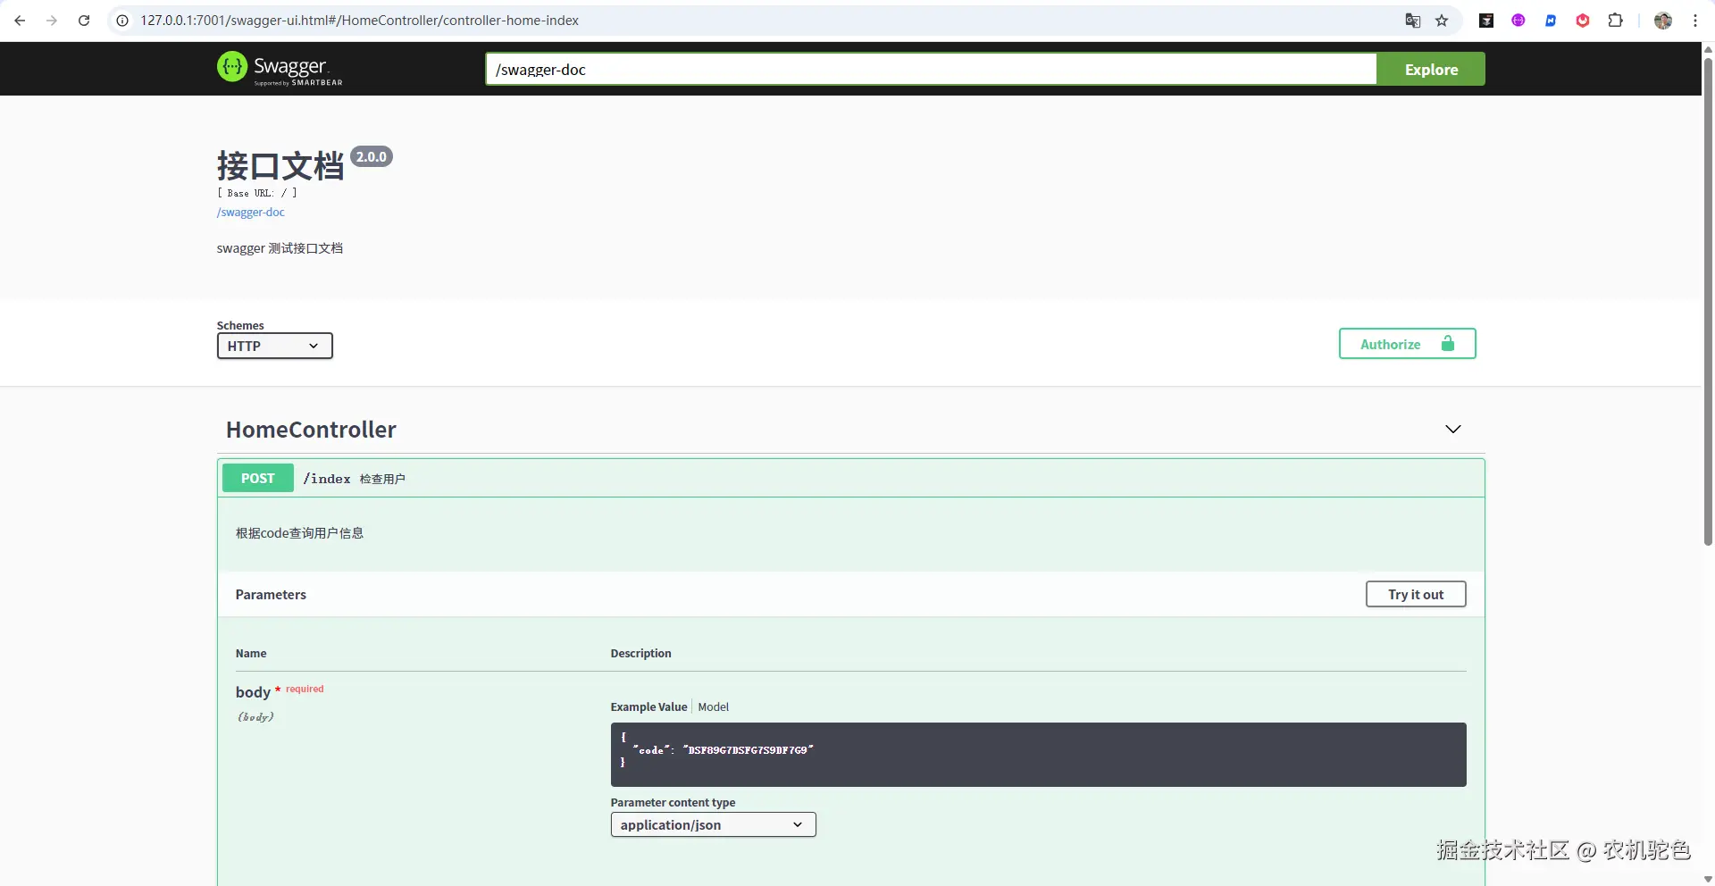Click the browser back arrow icon
Screen dimensions: 1715x886
pos(20,21)
